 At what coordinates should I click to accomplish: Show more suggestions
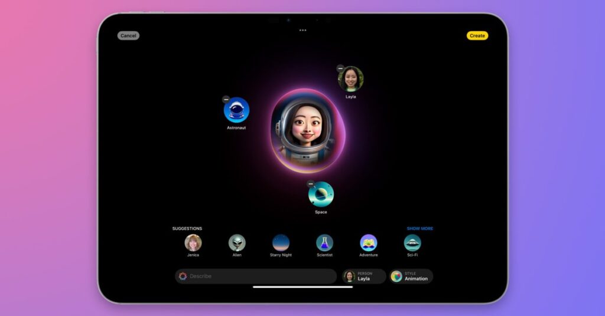pos(420,229)
